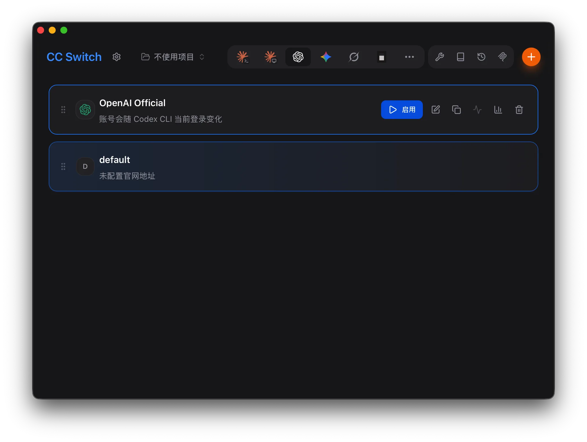Click the 账号会随 Codex CLI 当前登录变化 description
The width and height of the screenshot is (587, 442).
(161, 119)
